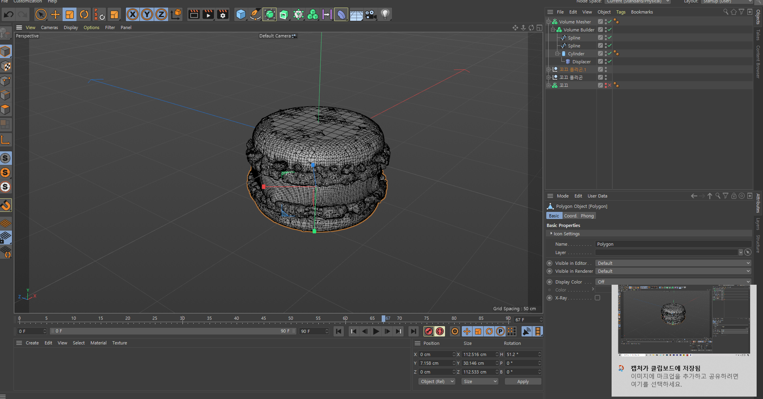Switch to Points mode
Viewport: 763px width, 399px height.
coord(6,81)
